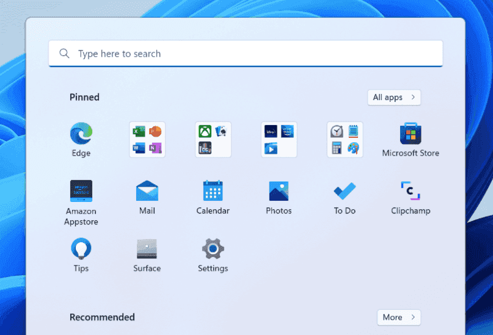
Task: Open the folder with Prime Video and Movies
Action: pos(279,140)
